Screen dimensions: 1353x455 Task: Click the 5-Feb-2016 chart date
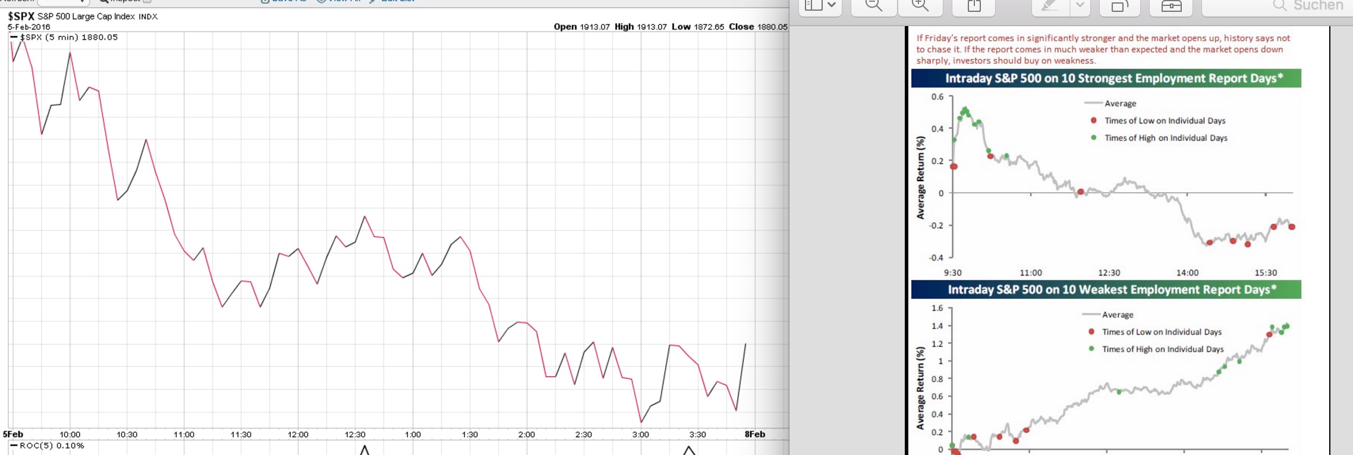(29, 27)
